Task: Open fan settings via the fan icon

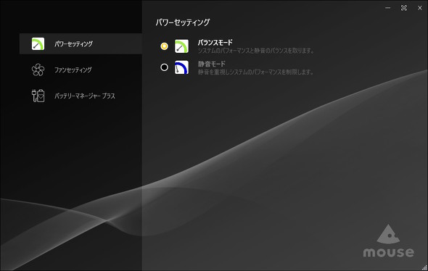Action: [38, 70]
